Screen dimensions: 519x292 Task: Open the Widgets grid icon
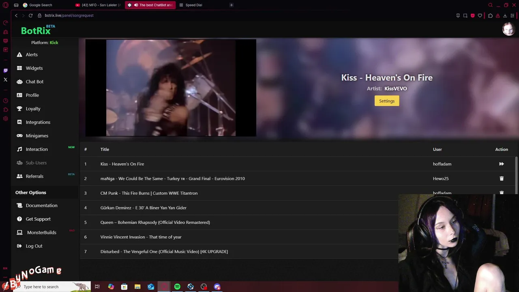tap(19, 68)
